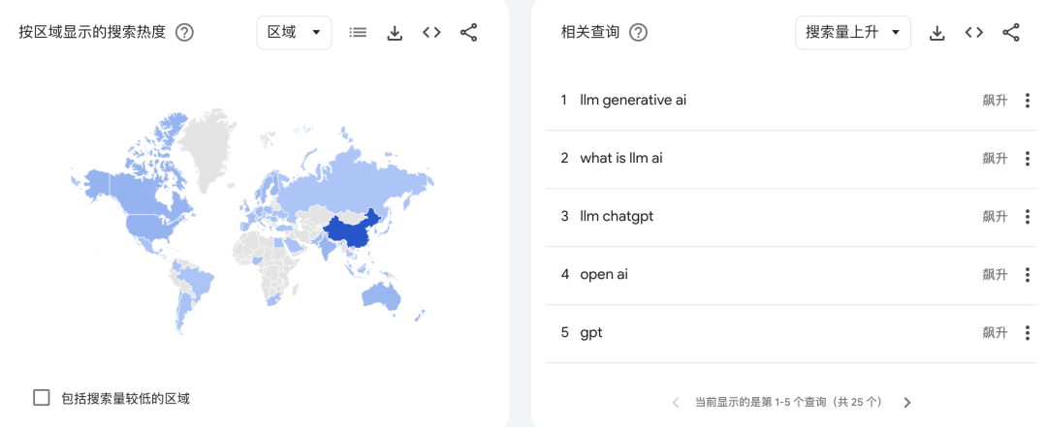The image size is (1047, 427).
Task: Get embed code for related queries
Action: point(973,32)
